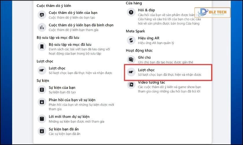Screen dimensions: 243x145
Task: Open the question mark icon for "Hỏi & đáp"
Action: 131,12
